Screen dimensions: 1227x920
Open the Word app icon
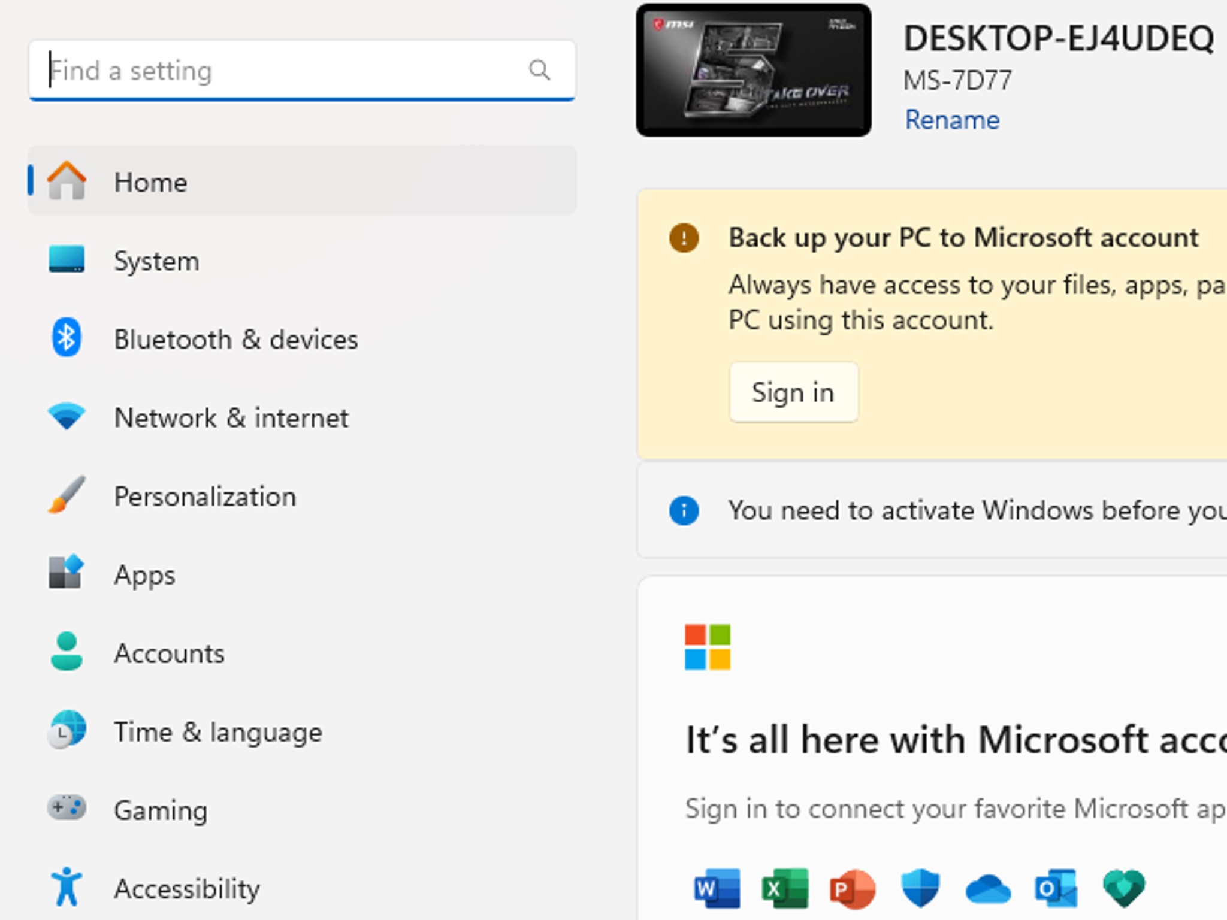coord(717,888)
